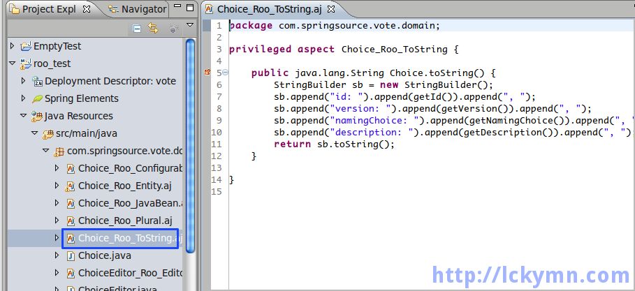Select the src/main/java source folder icon
635x291 pixels.
(x=48, y=133)
